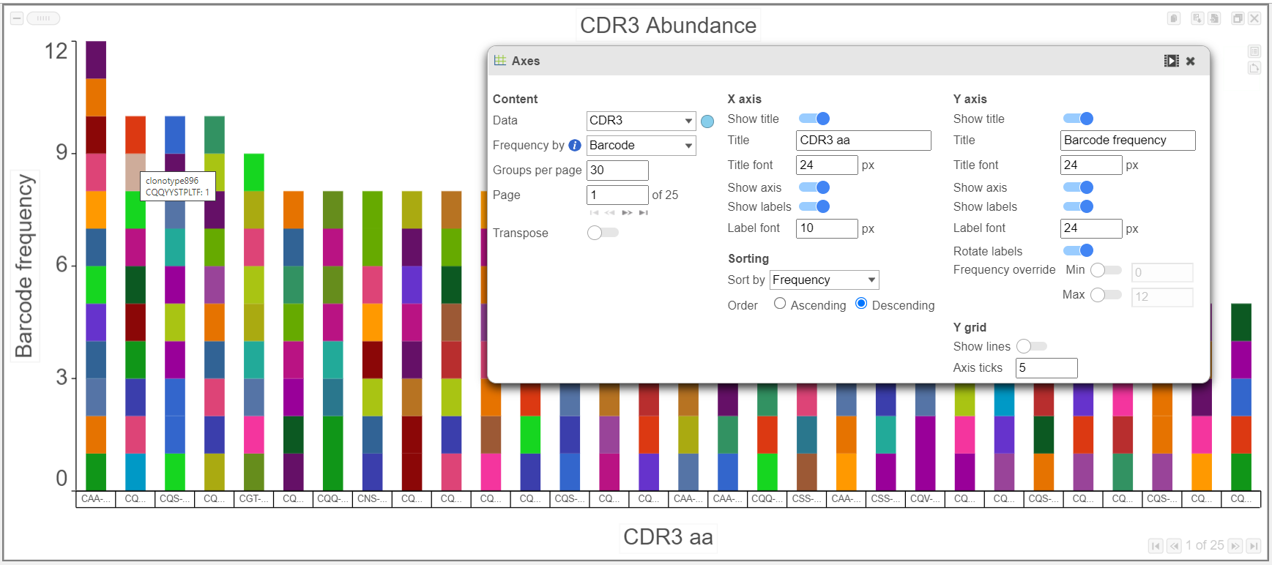Click the Axis ticks input field
1272x565 pixels.
[1046, 368]
